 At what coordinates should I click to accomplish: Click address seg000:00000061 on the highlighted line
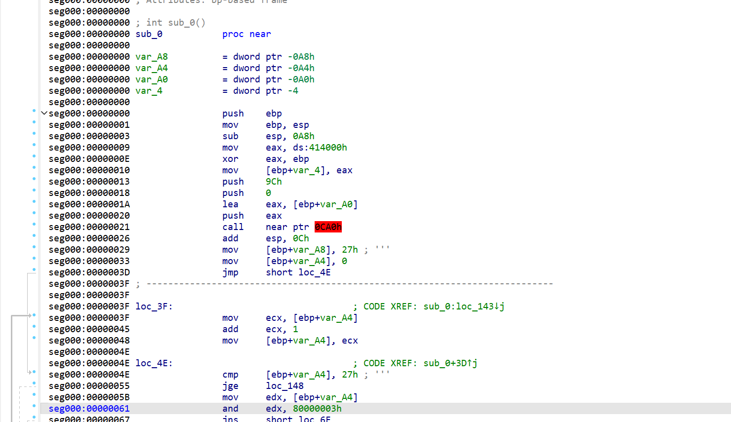point(88,408)
